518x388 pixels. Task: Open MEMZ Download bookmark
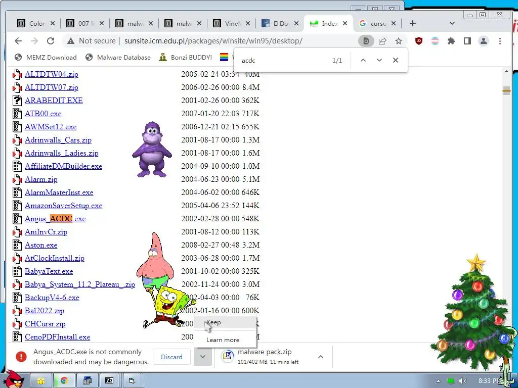click(x=46, y=58)
